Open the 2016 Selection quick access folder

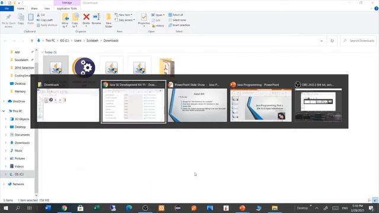point(22,68)
